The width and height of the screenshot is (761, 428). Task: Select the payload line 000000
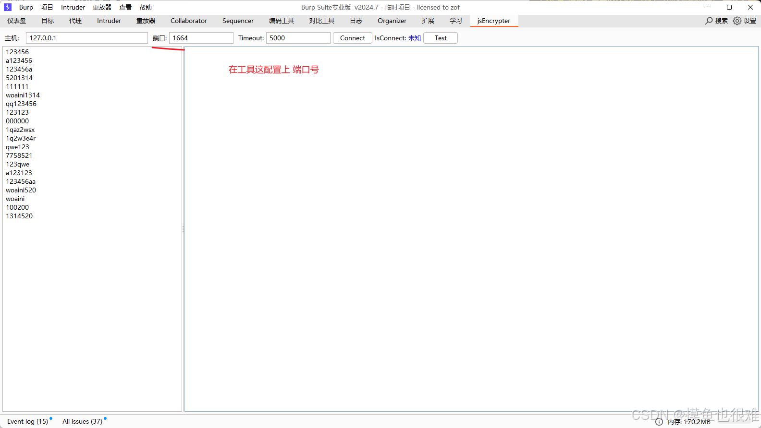[x=17, y=121]
